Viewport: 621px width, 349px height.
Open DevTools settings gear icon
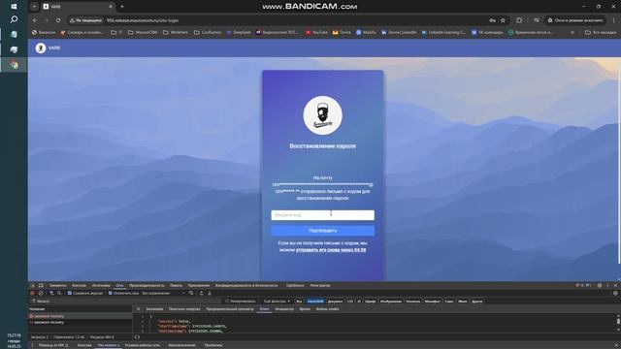pos(600,285)
